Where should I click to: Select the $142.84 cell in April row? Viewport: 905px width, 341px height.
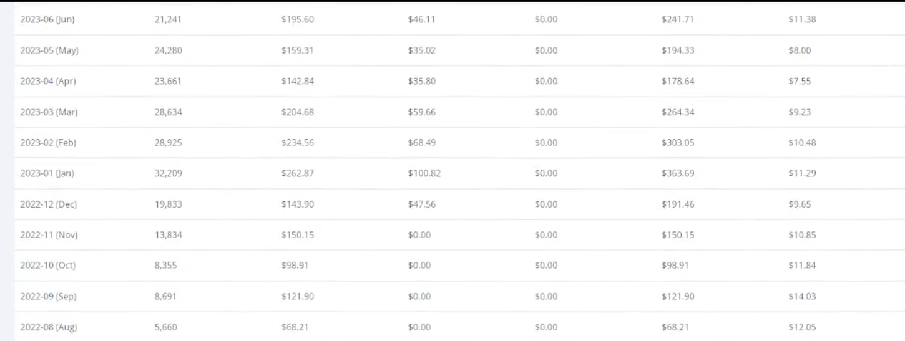[298, 81]
